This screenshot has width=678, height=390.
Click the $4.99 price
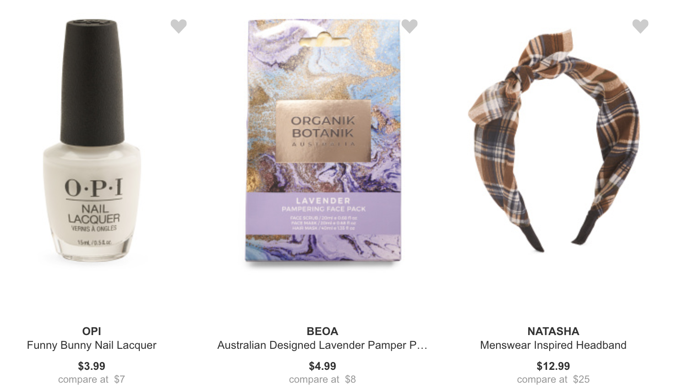tap(323, 366)
